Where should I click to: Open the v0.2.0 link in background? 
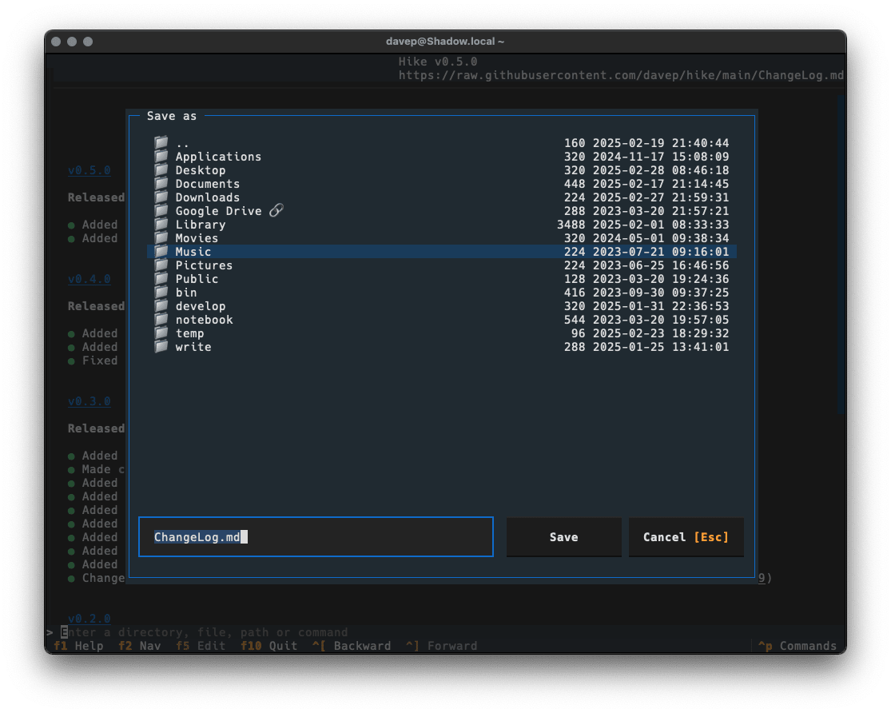click(x=89, y=619)
